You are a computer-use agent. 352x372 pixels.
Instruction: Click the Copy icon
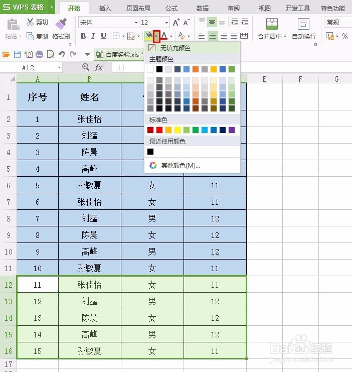pyautogui.click(x=30, y=36)
